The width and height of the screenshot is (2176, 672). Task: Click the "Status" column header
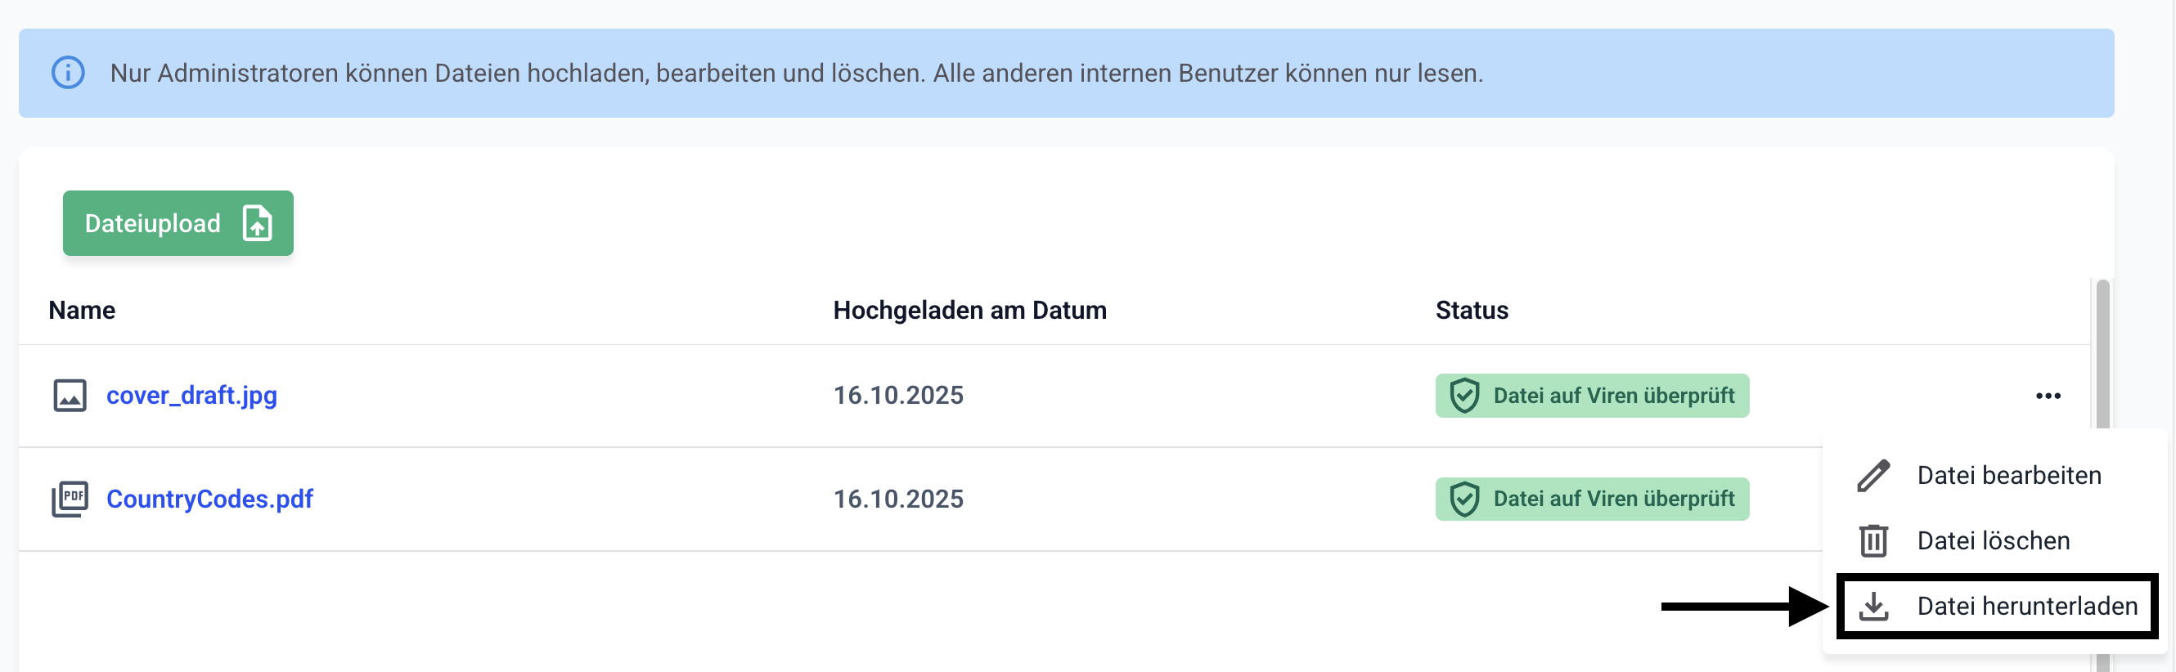point(1471,311)
